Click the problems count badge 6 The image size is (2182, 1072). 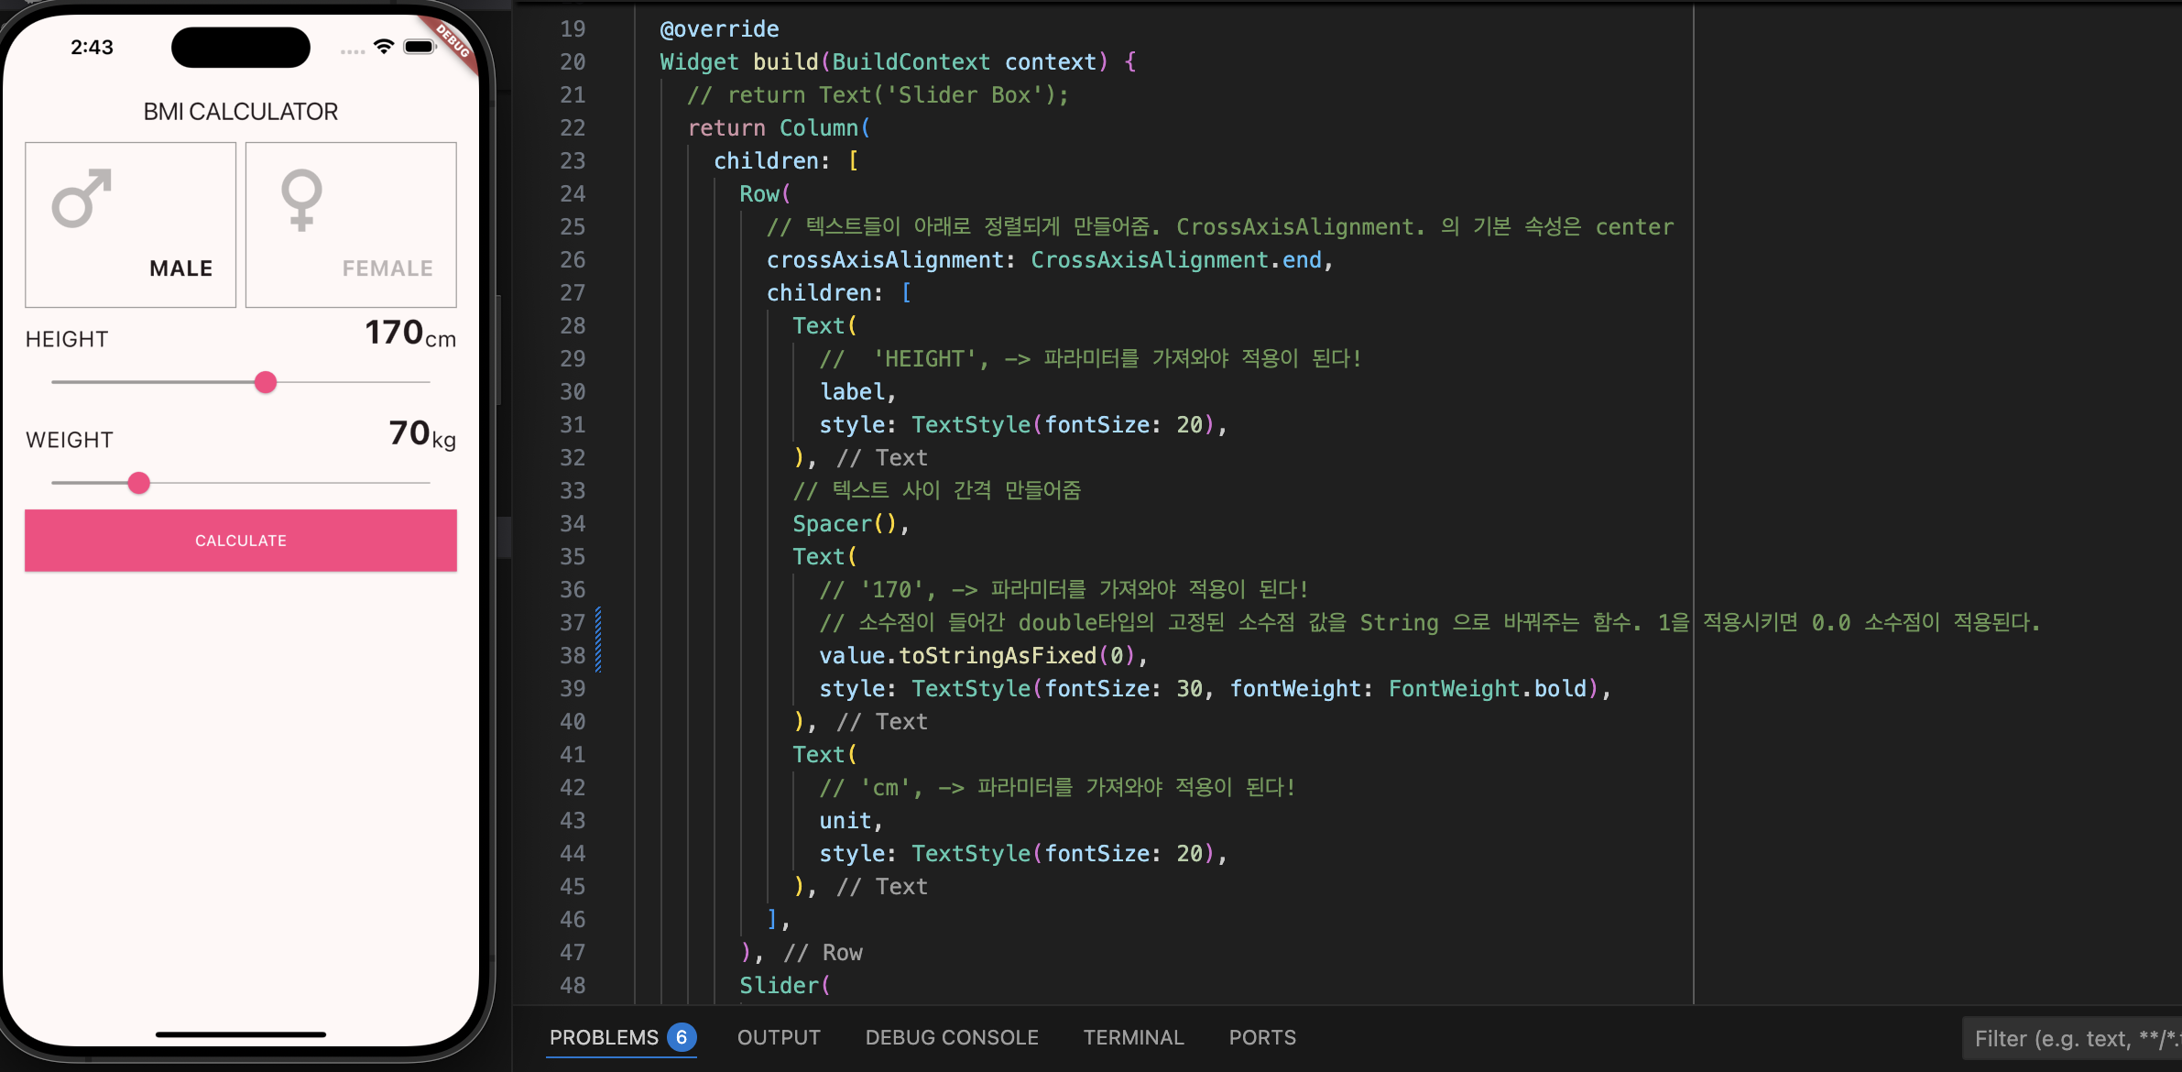pos(682,1037)
